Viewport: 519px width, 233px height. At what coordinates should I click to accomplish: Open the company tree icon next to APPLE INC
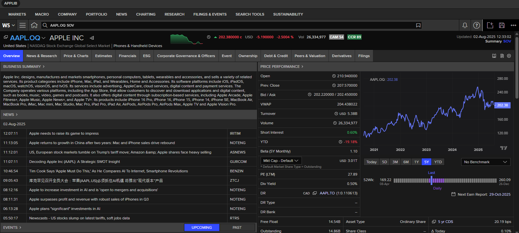pyautogui.click(x=92, y=38)
